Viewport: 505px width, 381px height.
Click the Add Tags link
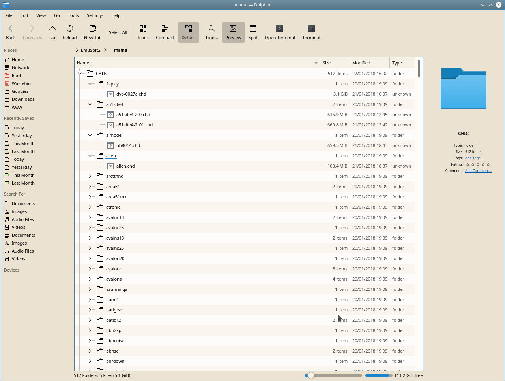[x=473, y=158]
